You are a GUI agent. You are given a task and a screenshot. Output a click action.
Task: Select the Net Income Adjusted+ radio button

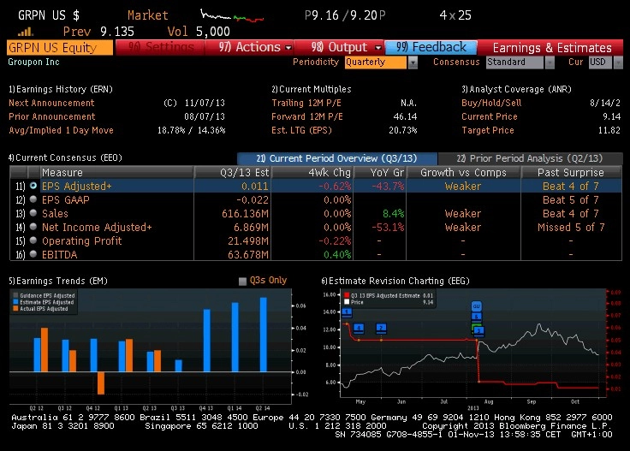(x=33, y=227)
